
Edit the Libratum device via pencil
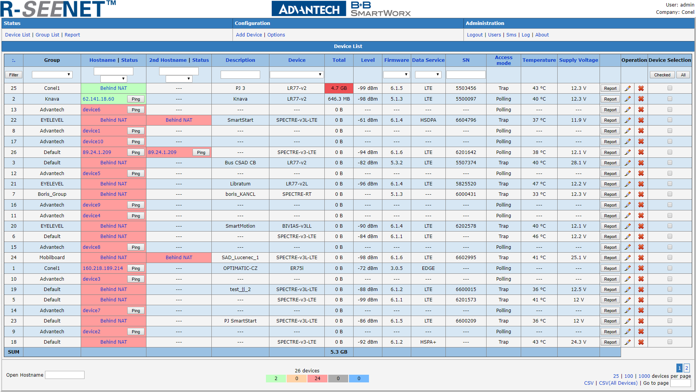click(x=628, y=184)
